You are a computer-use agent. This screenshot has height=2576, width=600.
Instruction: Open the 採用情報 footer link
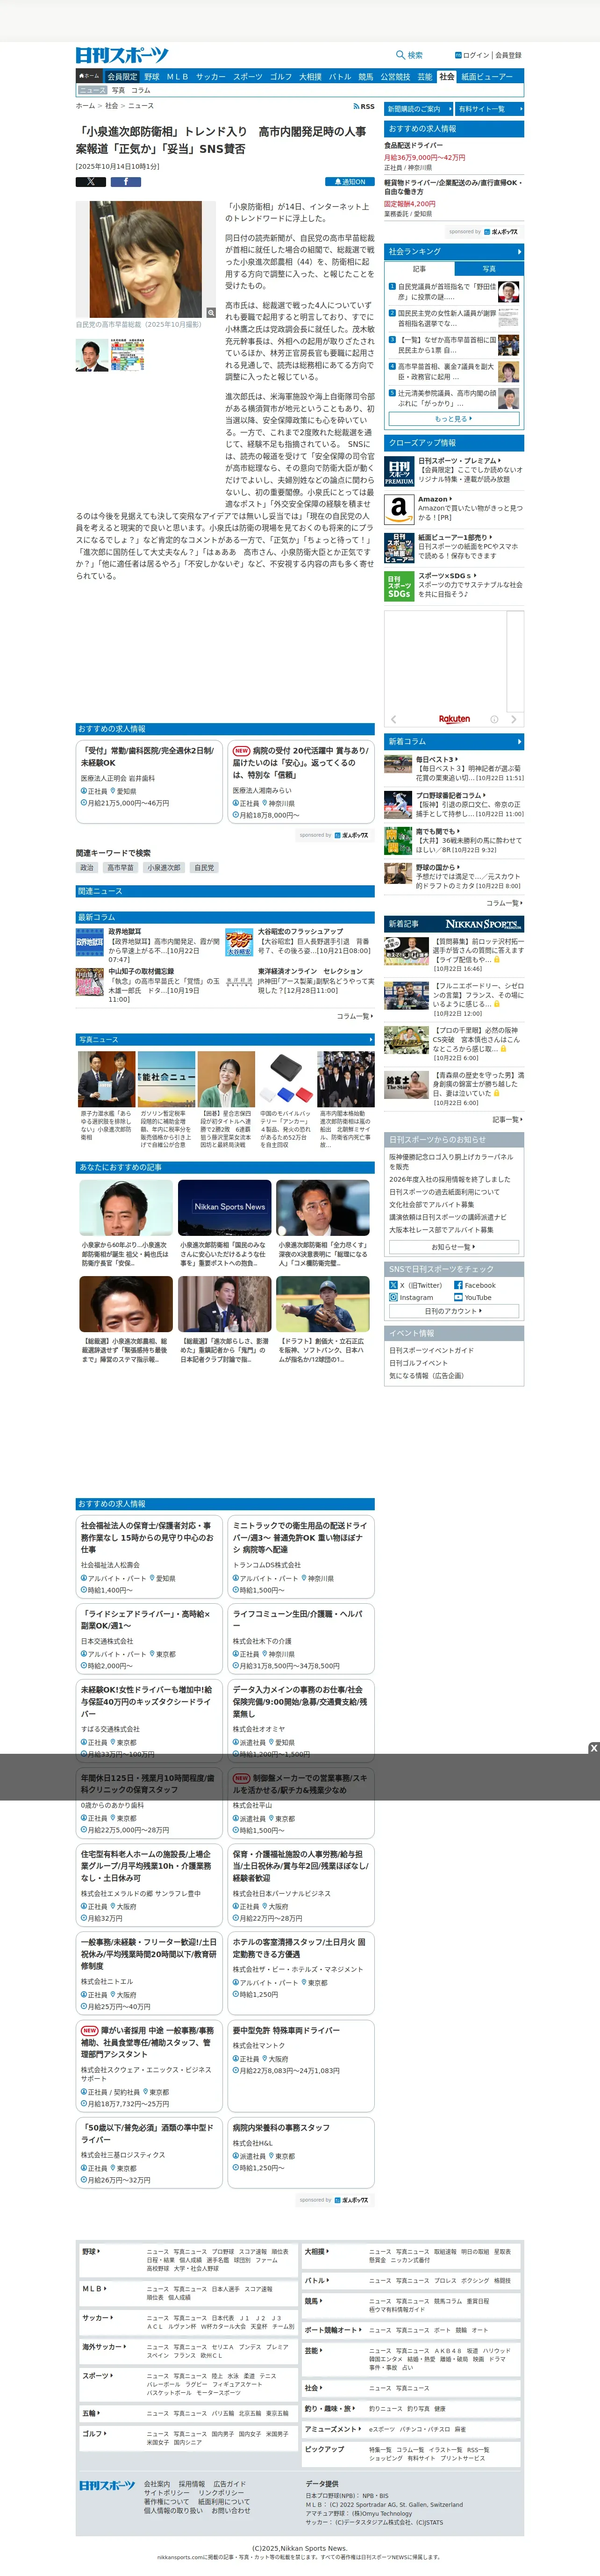tap(191, 2484)
